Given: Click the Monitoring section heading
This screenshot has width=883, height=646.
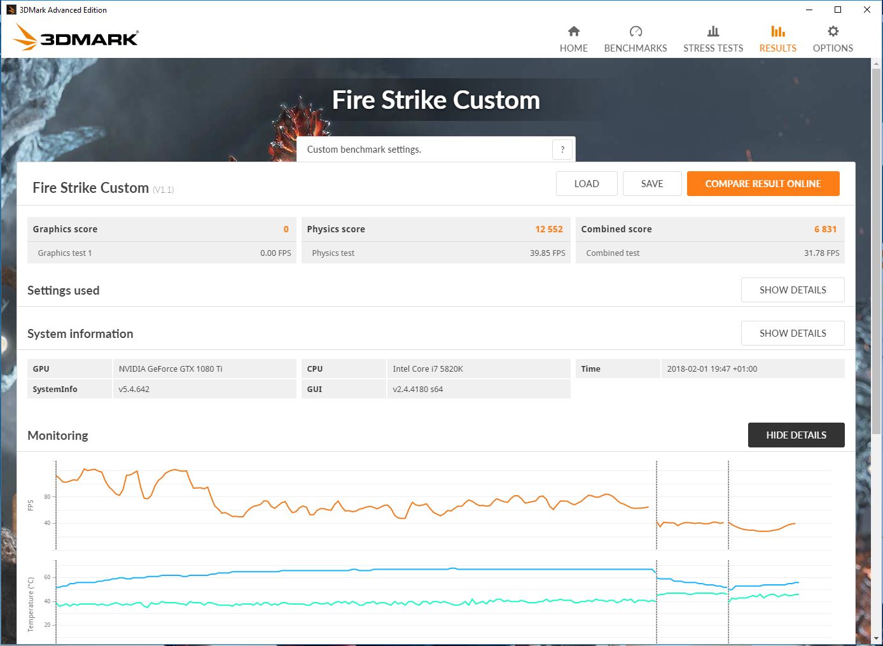Looking at the screenshot, I should click(58, 435).
